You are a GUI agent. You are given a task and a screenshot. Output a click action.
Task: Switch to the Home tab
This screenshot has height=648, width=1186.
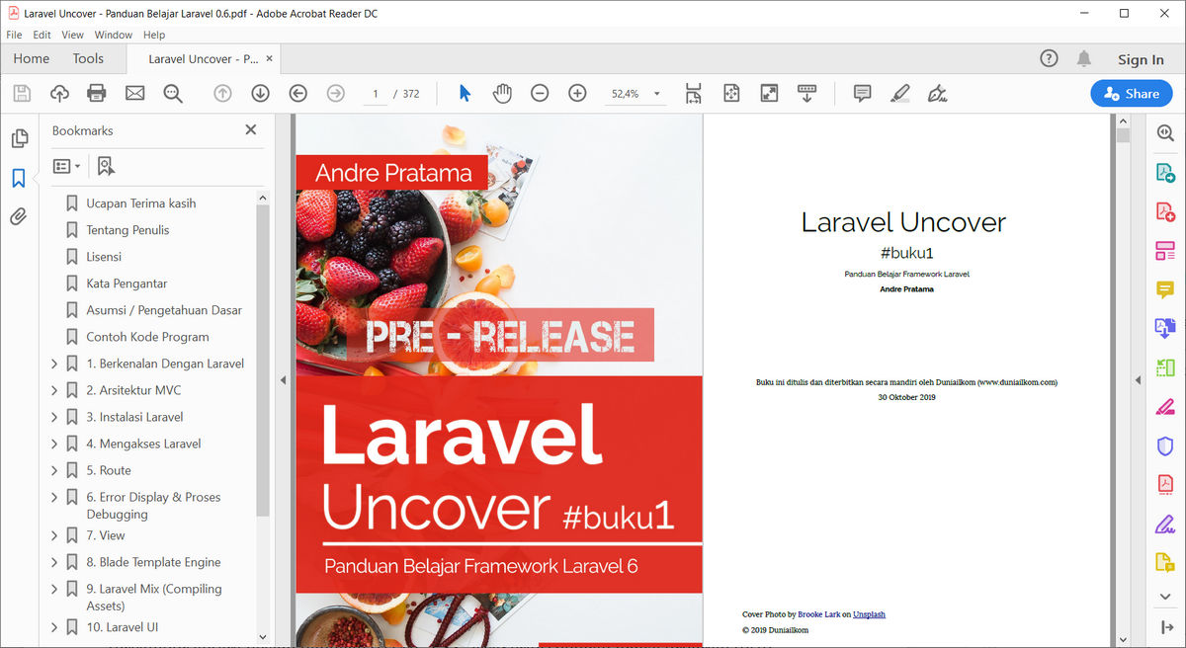click(x=32, y=59)
